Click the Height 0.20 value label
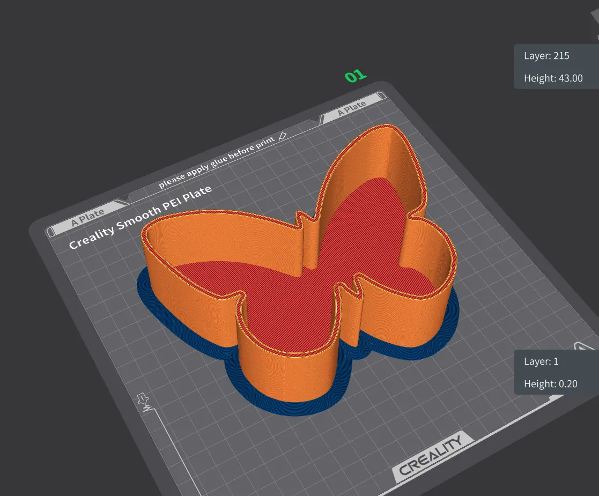 point(550,383)
